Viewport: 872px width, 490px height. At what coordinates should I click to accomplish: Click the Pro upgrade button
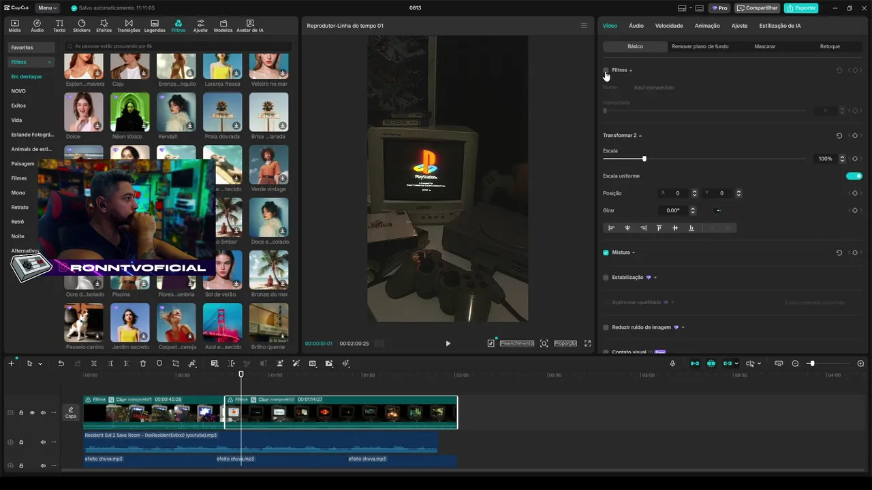tap(719, 7)
